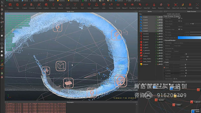Add a Filter daemon
The image size is (201, 113).
197,6
